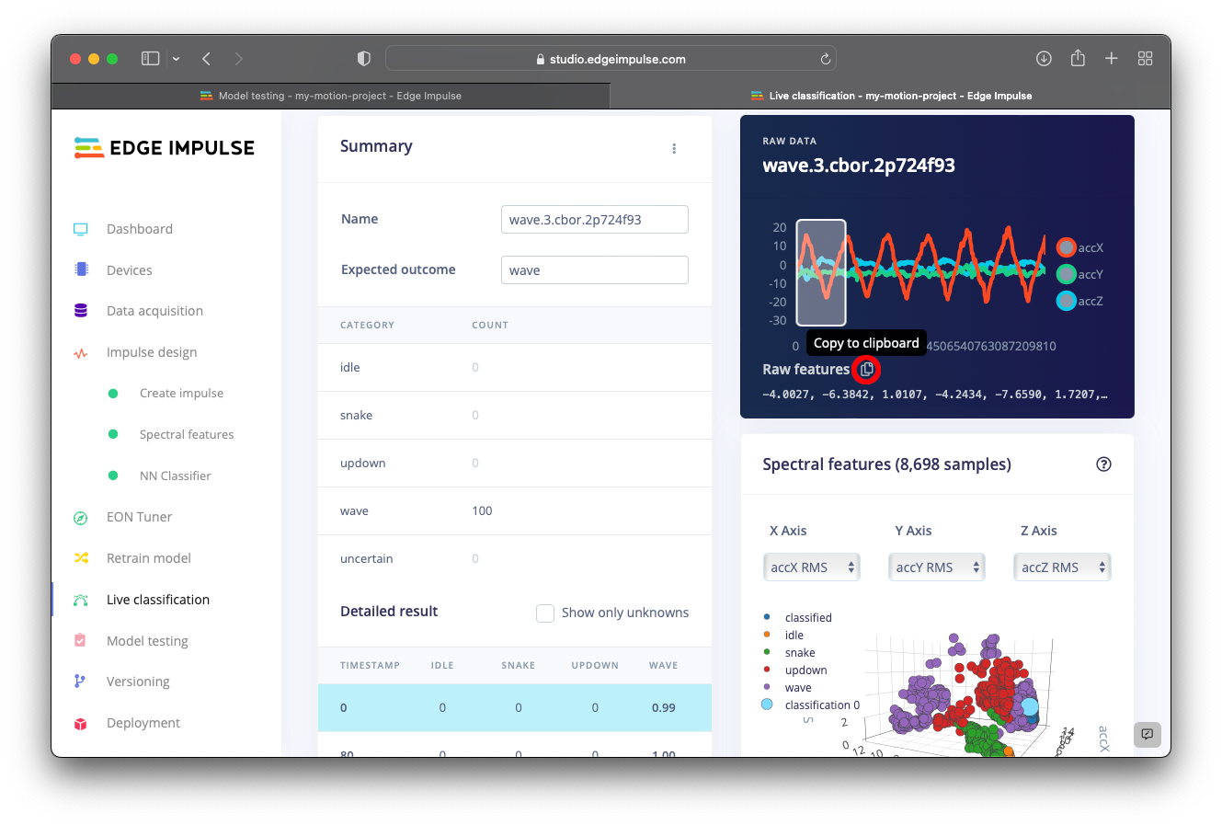1222x825 pixels.
Task: Click the raw feature values text
Action: (x=935, y=395)
